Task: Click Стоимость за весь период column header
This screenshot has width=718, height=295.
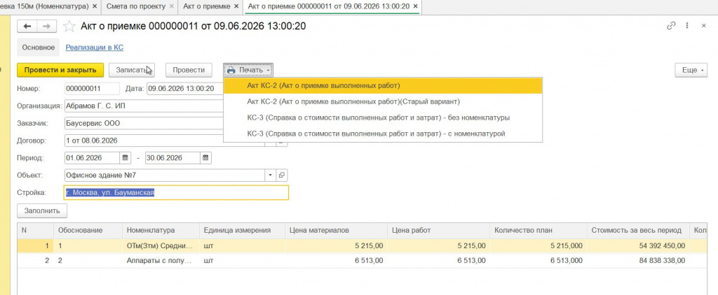Action: point(638,231)
